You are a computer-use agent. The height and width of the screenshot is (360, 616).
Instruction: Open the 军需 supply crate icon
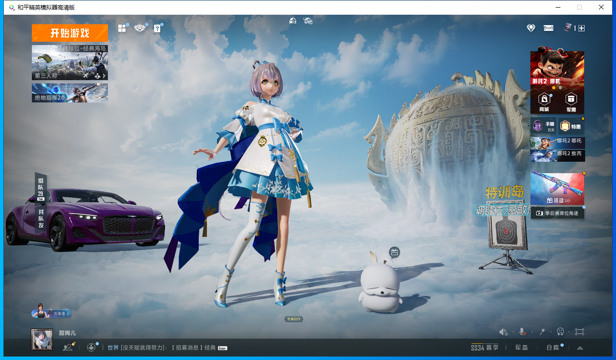coord(571,102)
